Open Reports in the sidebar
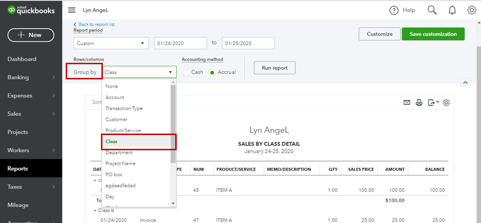The width and height of the screenshot is (481, 223). pyautogui.click(x=31, y=169)
